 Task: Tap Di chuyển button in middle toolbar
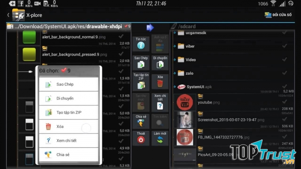(160, 62)
